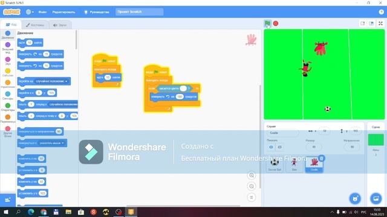The width and height of the screenshot is (387, 217).
Task: Click the project title field
Action: (140, 12)
